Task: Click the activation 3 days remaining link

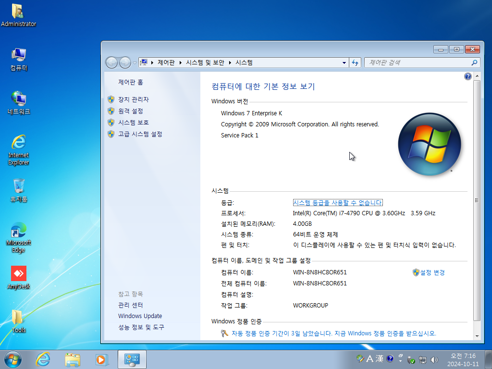Action: 334,333
